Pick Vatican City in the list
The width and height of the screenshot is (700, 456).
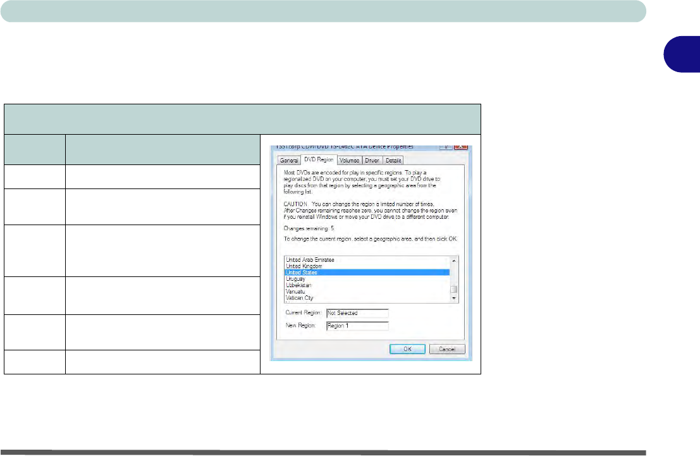[300, 298]
